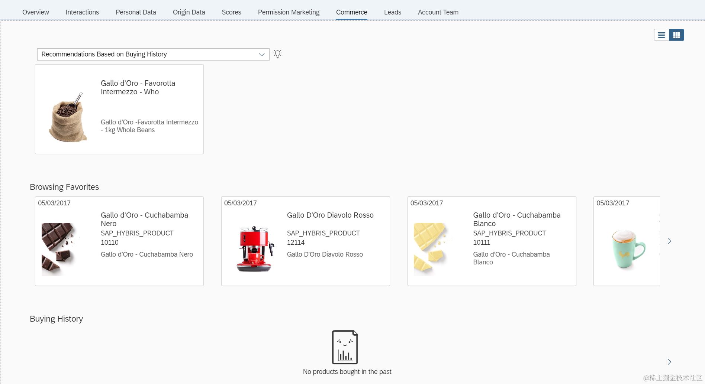The height and width of the screenshot is (384, 705).
Task: Select the Commerce tab
Action: pyautogui.click(x=352, y=12)
